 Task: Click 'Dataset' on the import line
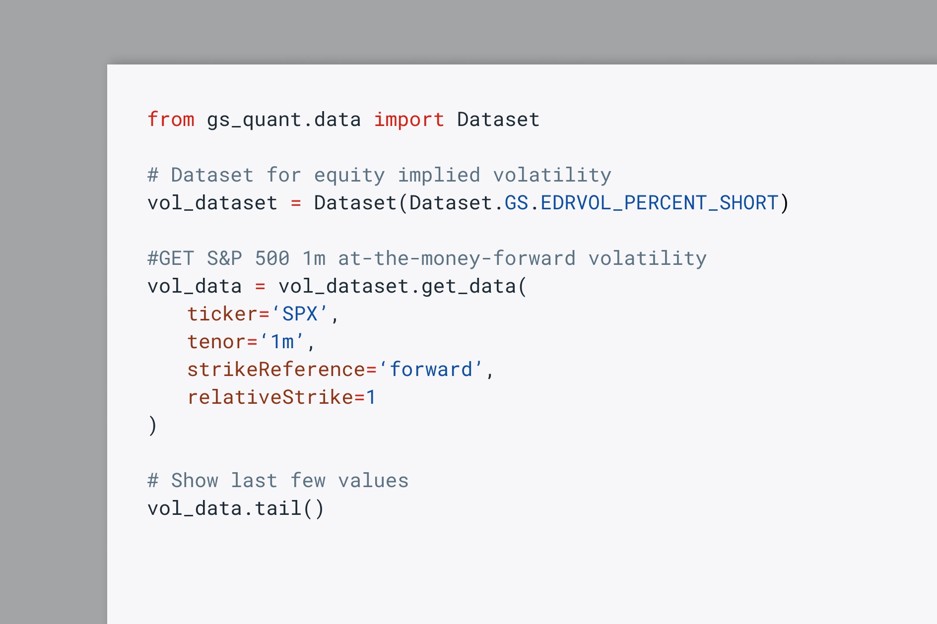(498, 120)
